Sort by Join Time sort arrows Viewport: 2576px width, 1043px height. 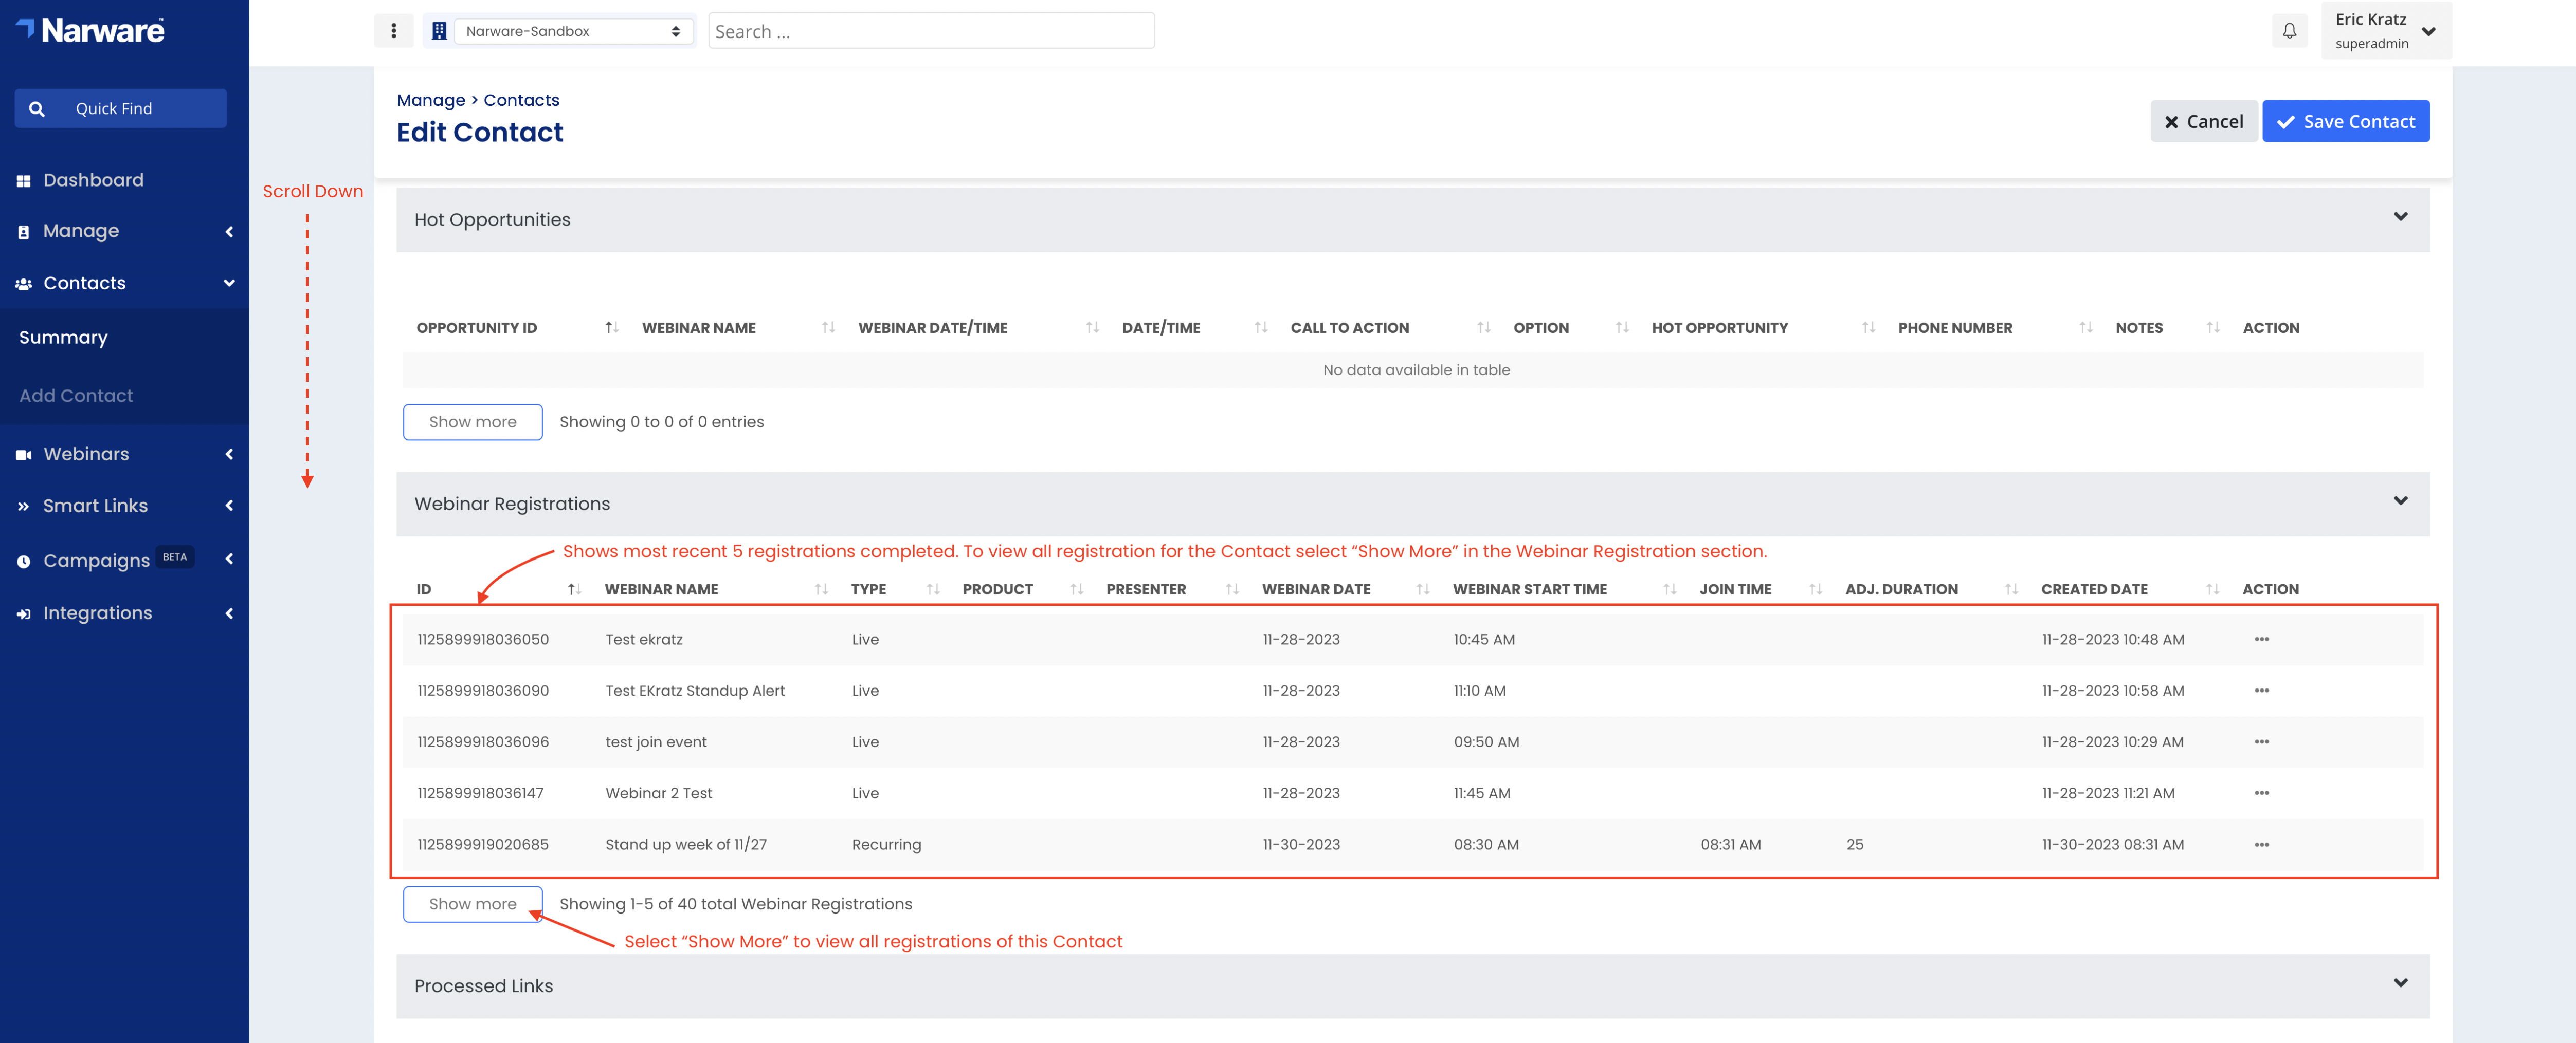pos(1816,589)
